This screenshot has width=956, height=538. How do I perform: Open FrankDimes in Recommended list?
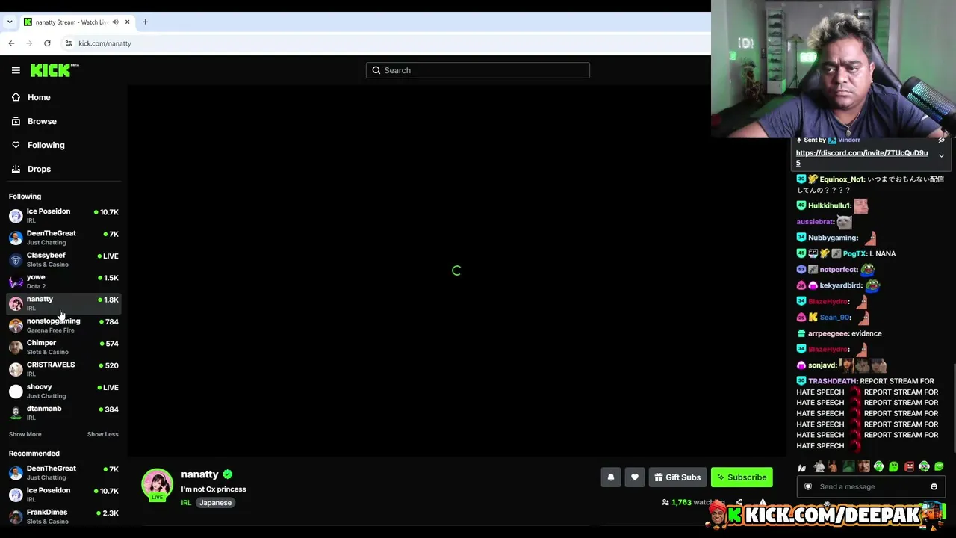64,516
